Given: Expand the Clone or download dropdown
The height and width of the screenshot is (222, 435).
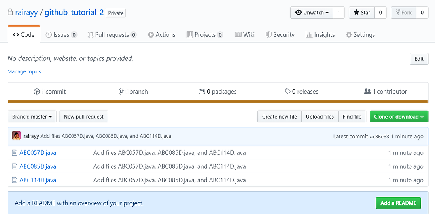Looking at the screenshot, I should 399,117.
